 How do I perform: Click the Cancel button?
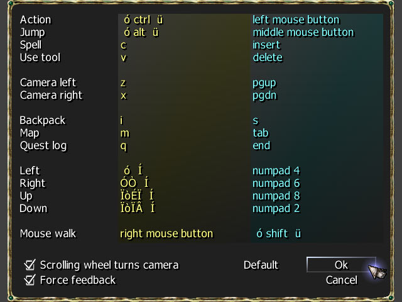(342, 280)
